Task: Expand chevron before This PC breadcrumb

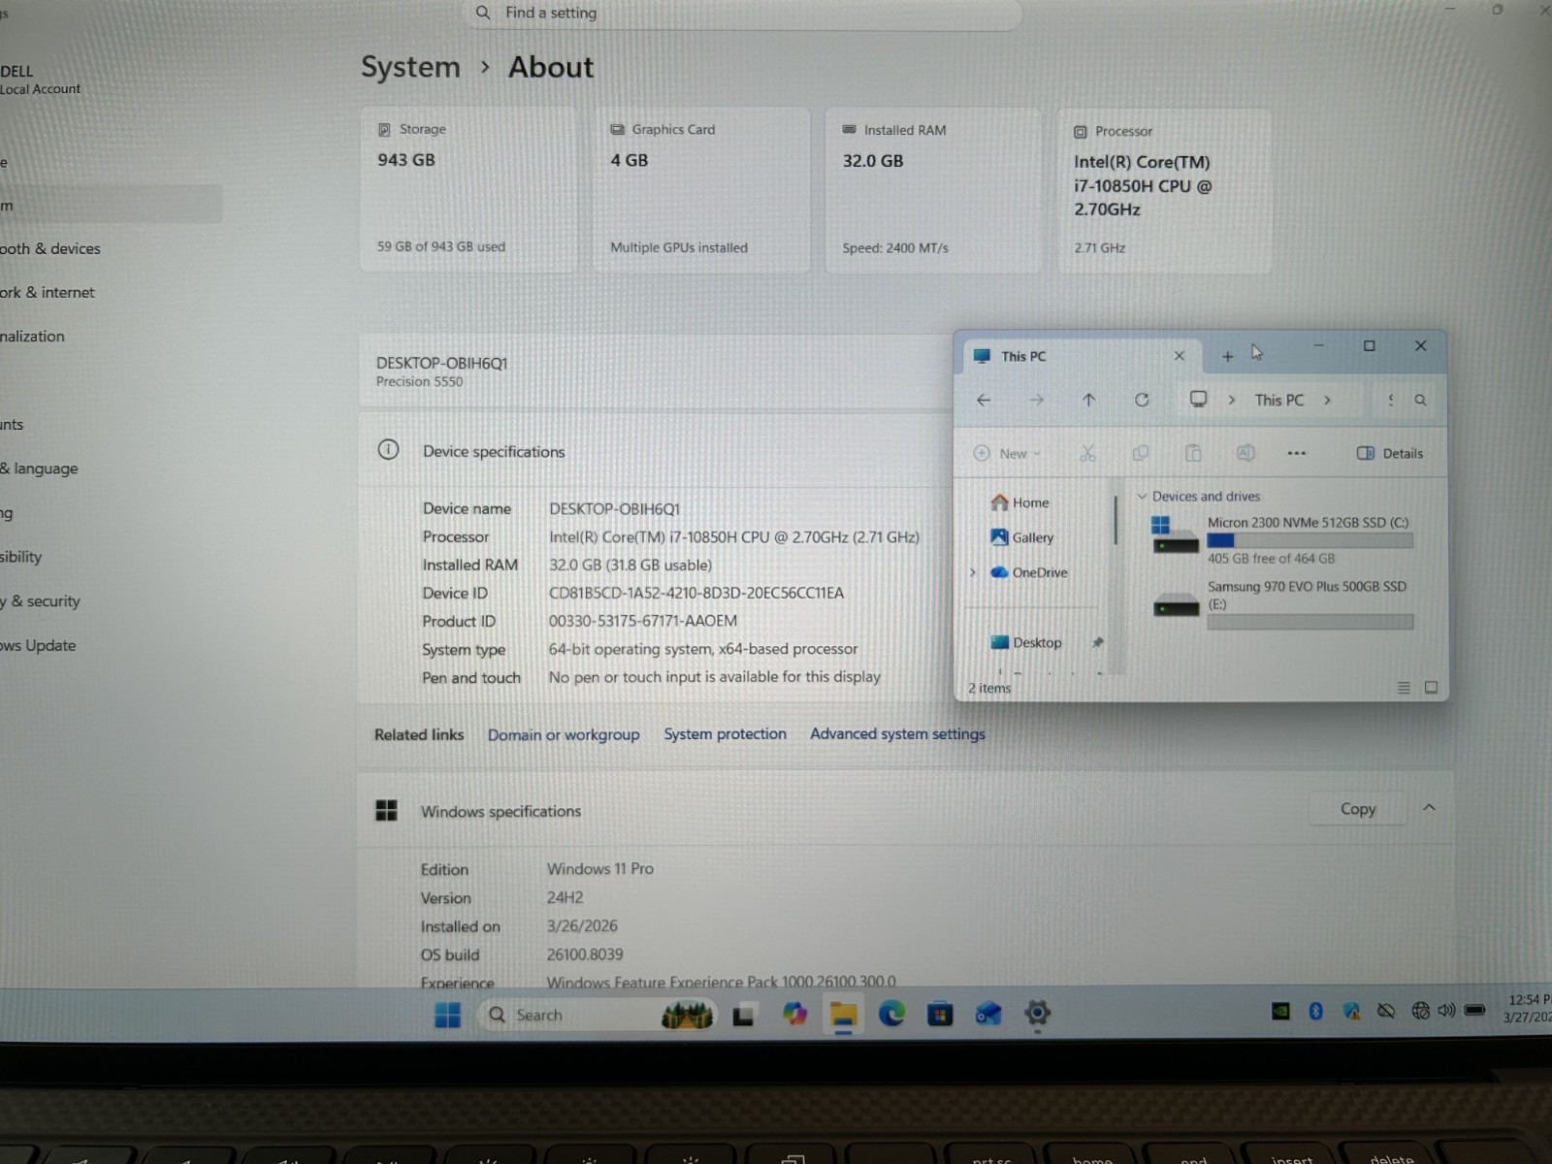Action: (x=1232, y=400)
